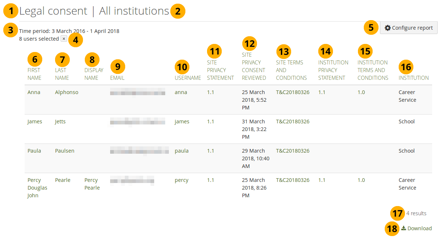Sort table by Email column
This screenshot has height=239, width=442.
(117, 78)
